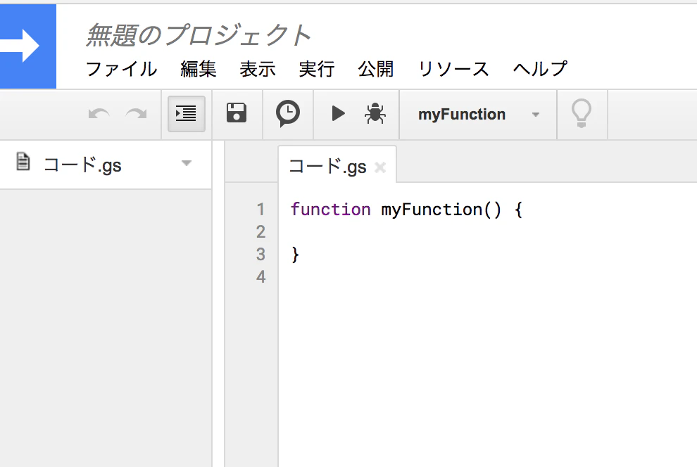Run the function with the play icon

pos(338,114)
